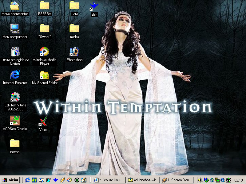The height and width of the screenshot is (184, 246).
Task: Click the SiS tray icon
Action: [x=212, y=180]
